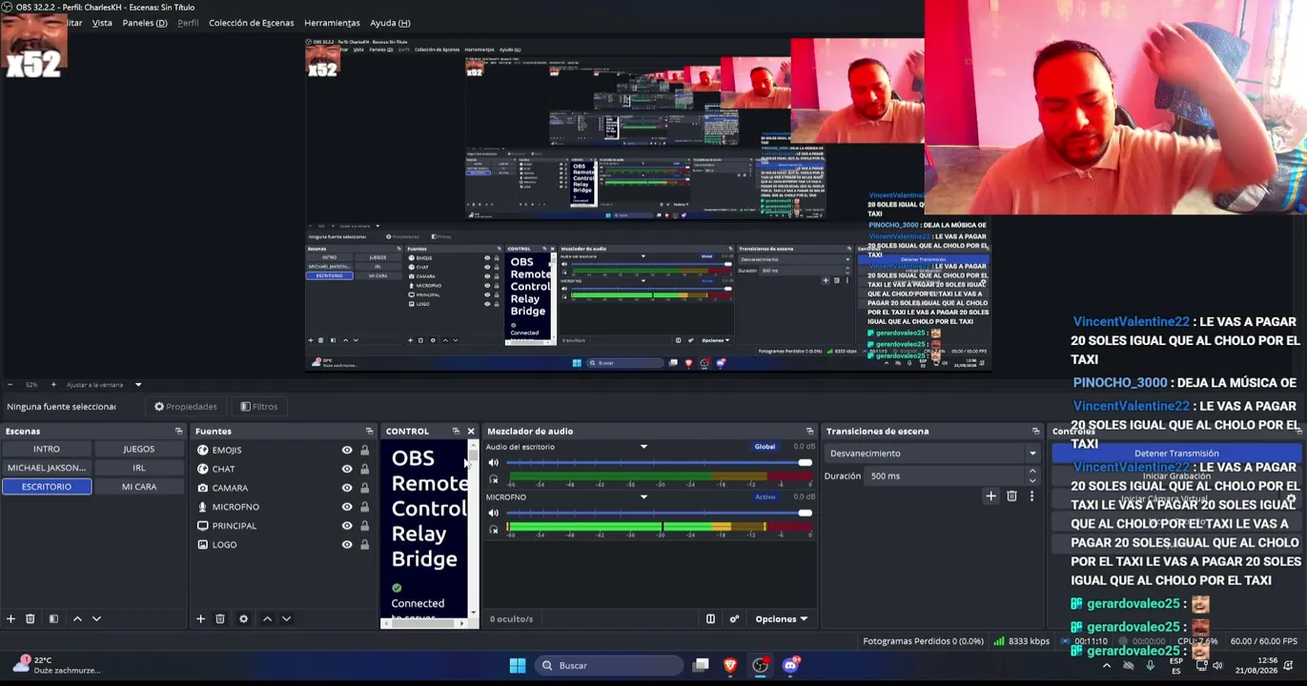This screenshot has height=686, width=1307.
Task: Delete the selected scene via the Escenas trash icon
Action: coord(30,619)
